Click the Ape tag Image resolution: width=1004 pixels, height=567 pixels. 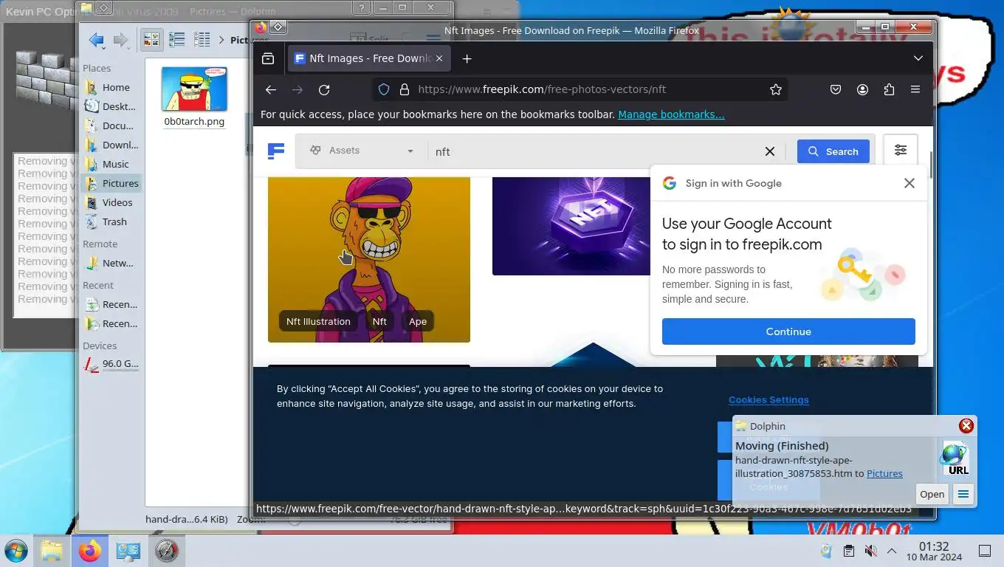418,321
